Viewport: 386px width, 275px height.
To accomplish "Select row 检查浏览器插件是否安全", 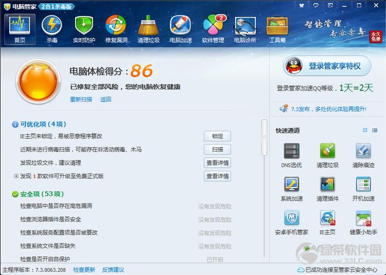I will 126,219.
